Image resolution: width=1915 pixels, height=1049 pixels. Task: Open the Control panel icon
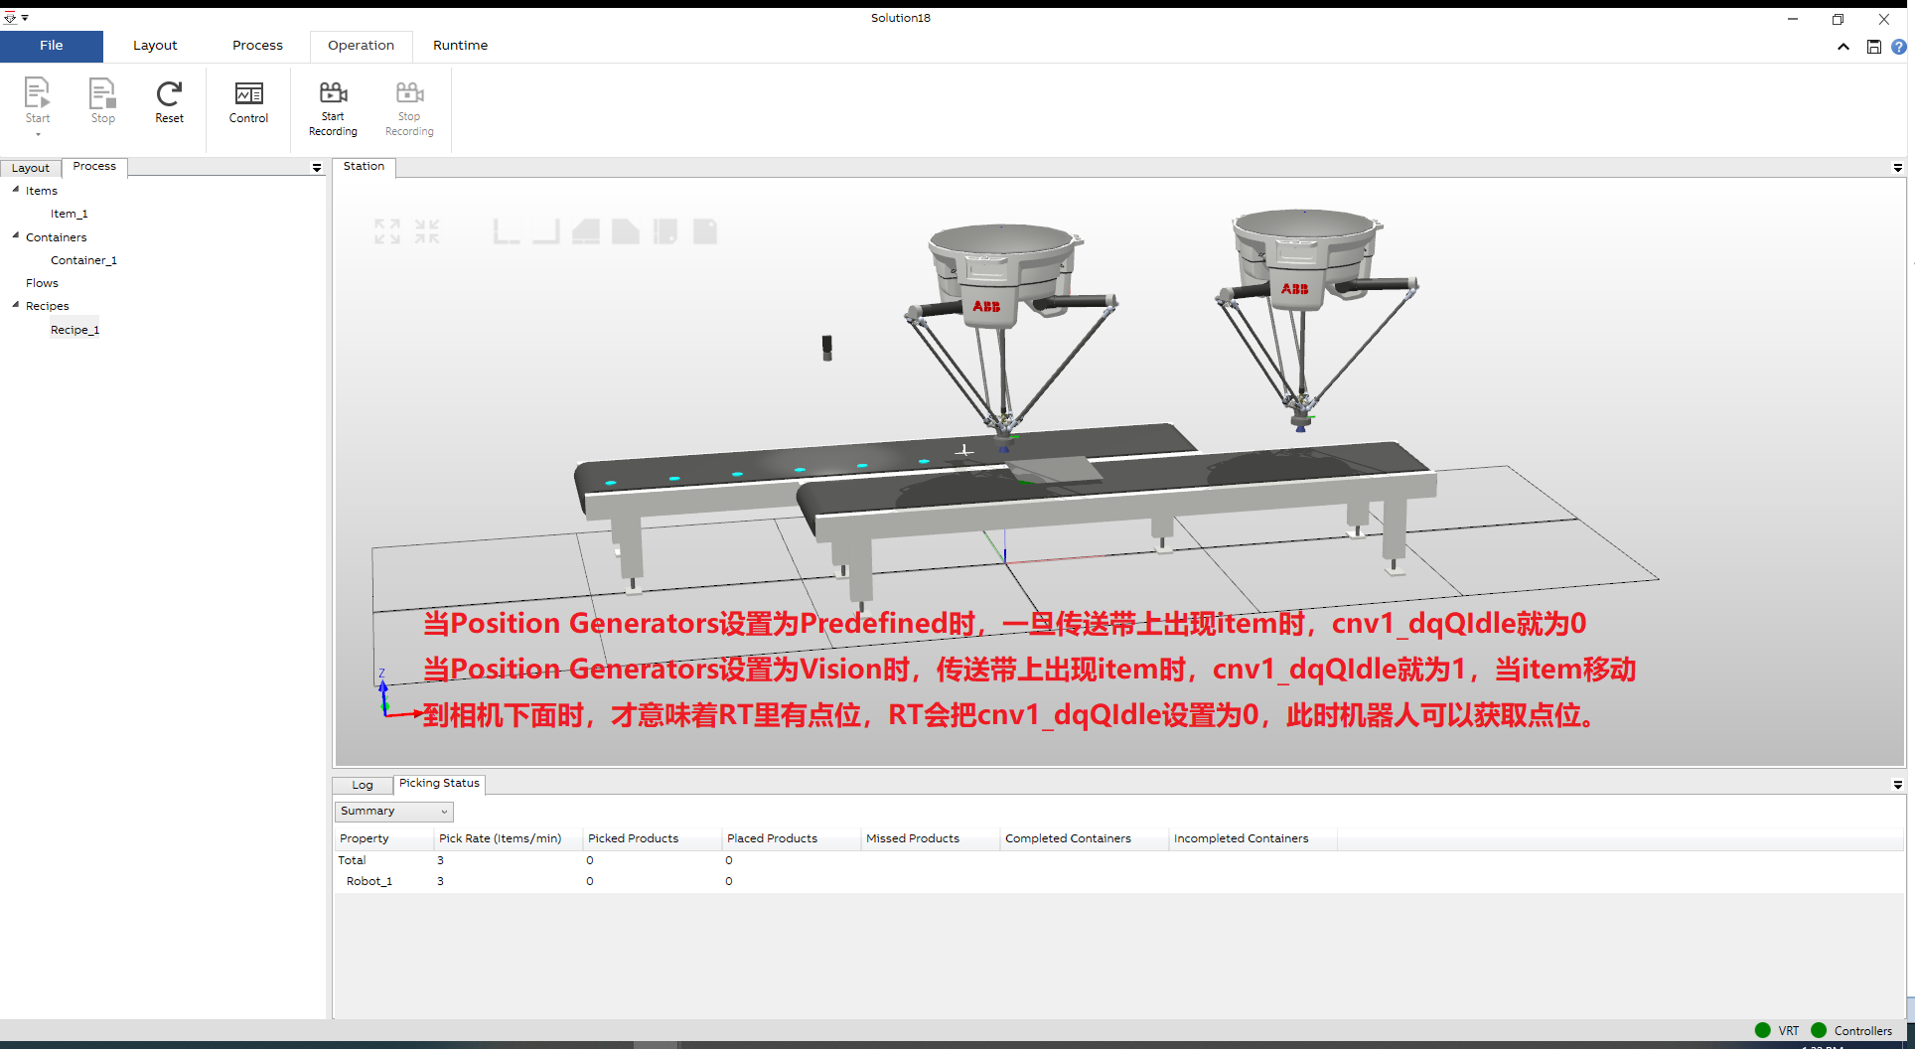[x=248, y=93]
